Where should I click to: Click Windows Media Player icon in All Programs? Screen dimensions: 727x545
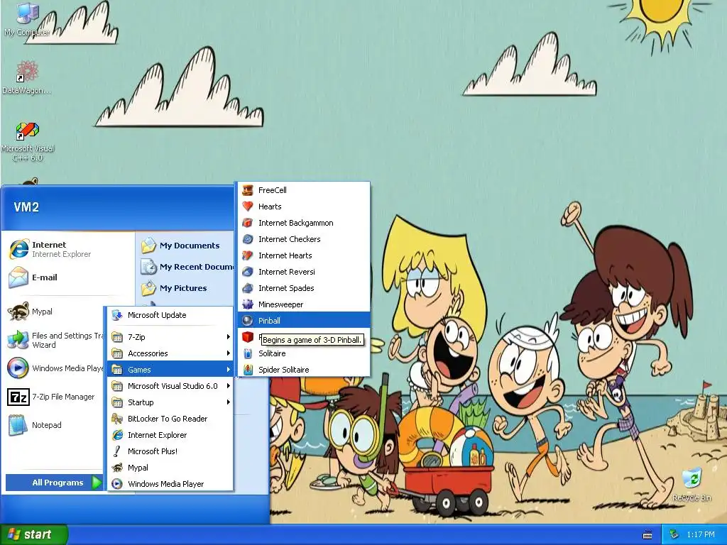click(118, 484)
